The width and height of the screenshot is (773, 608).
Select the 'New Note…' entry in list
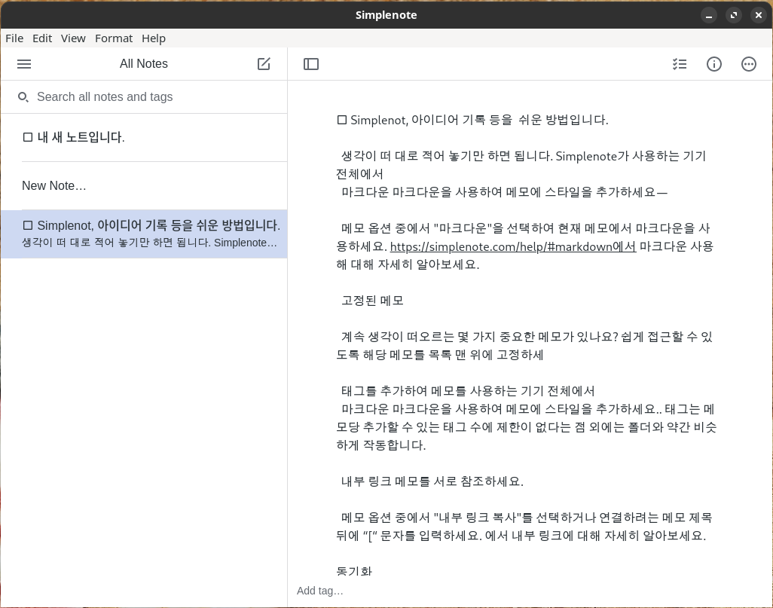144,186
